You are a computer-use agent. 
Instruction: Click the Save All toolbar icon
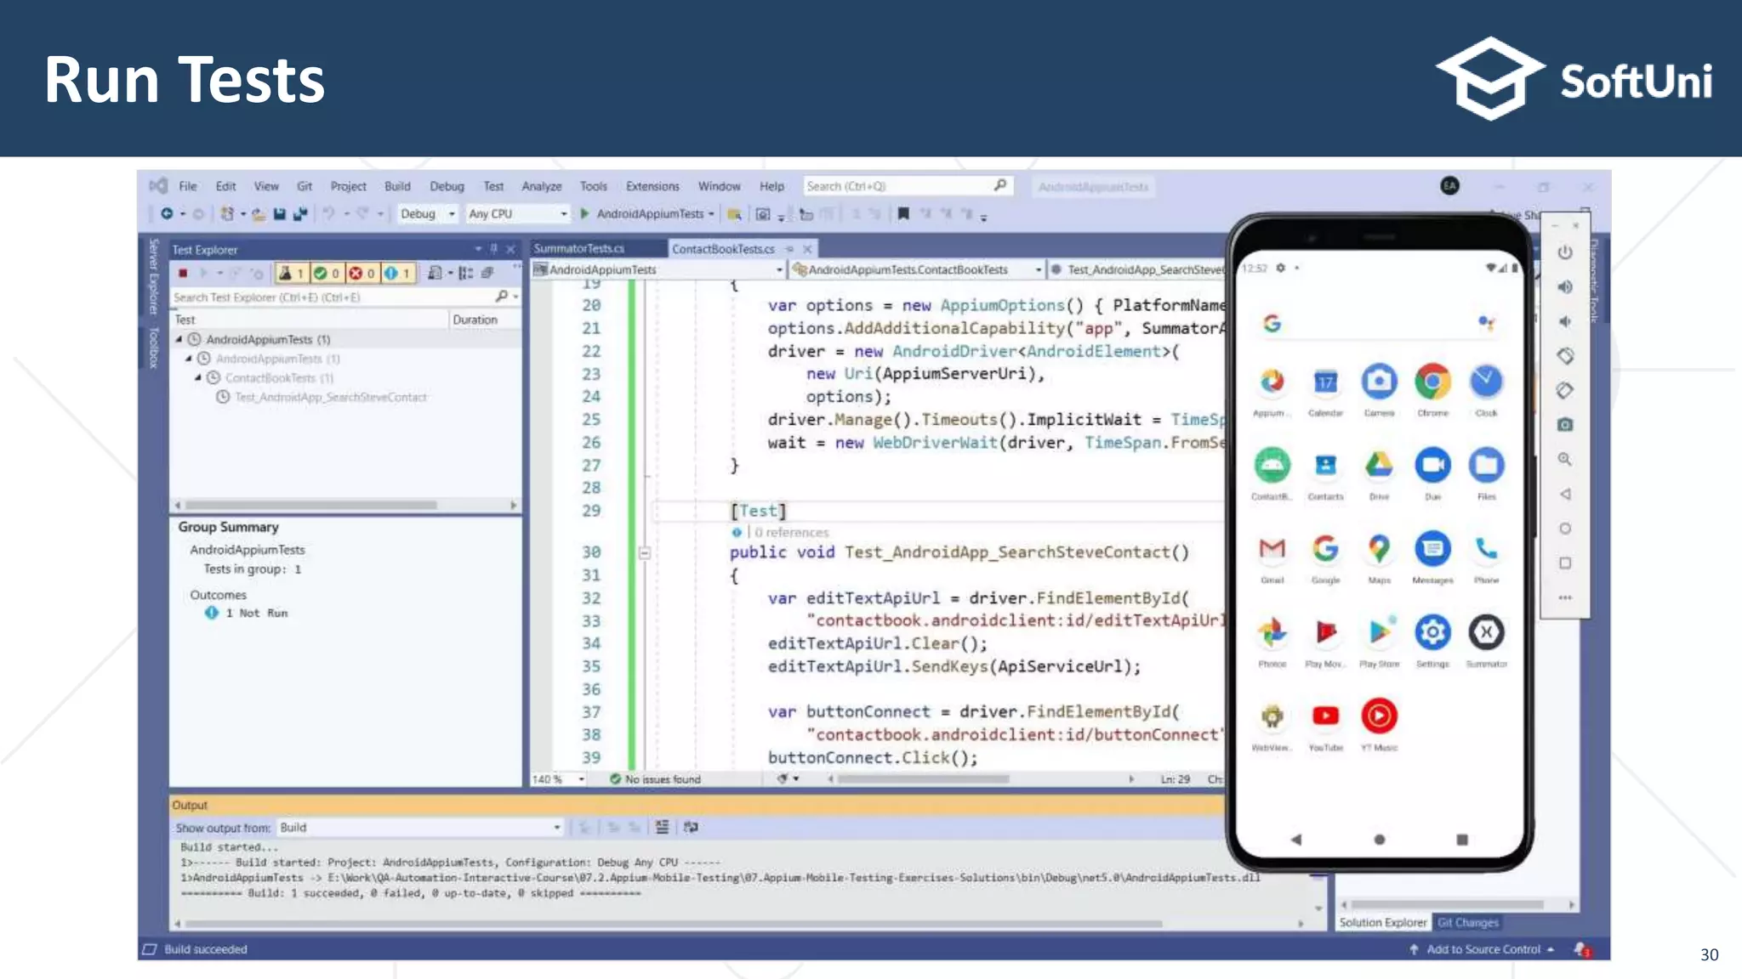tap(299, 214)
